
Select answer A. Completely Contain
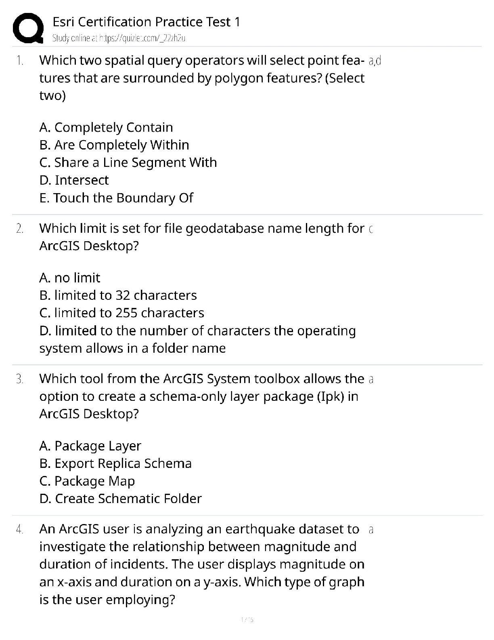tap(106, 127)
